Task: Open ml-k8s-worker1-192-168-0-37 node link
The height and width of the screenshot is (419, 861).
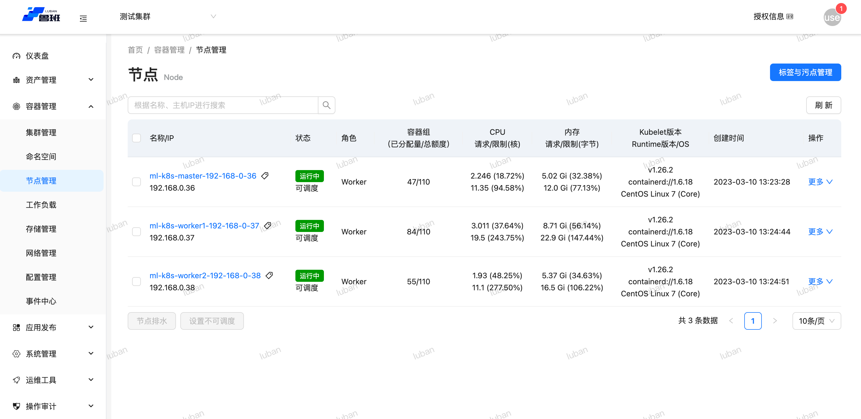Action: click(x=204, y=226)
